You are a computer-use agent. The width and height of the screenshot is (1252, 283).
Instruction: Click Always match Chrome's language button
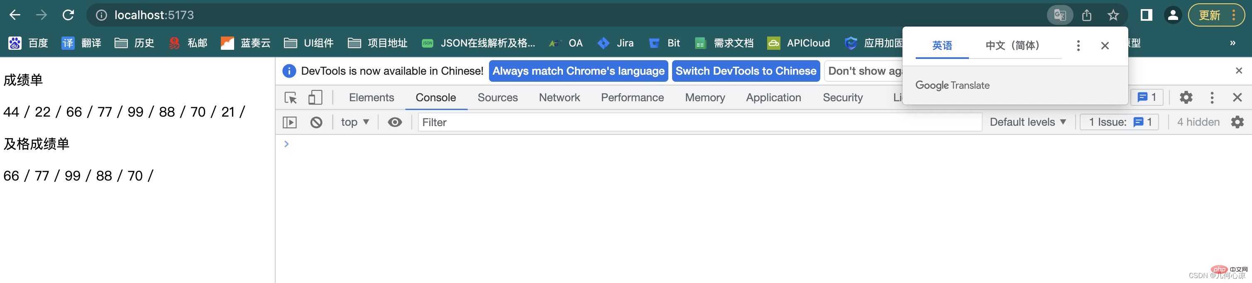(x=578, y=71)
